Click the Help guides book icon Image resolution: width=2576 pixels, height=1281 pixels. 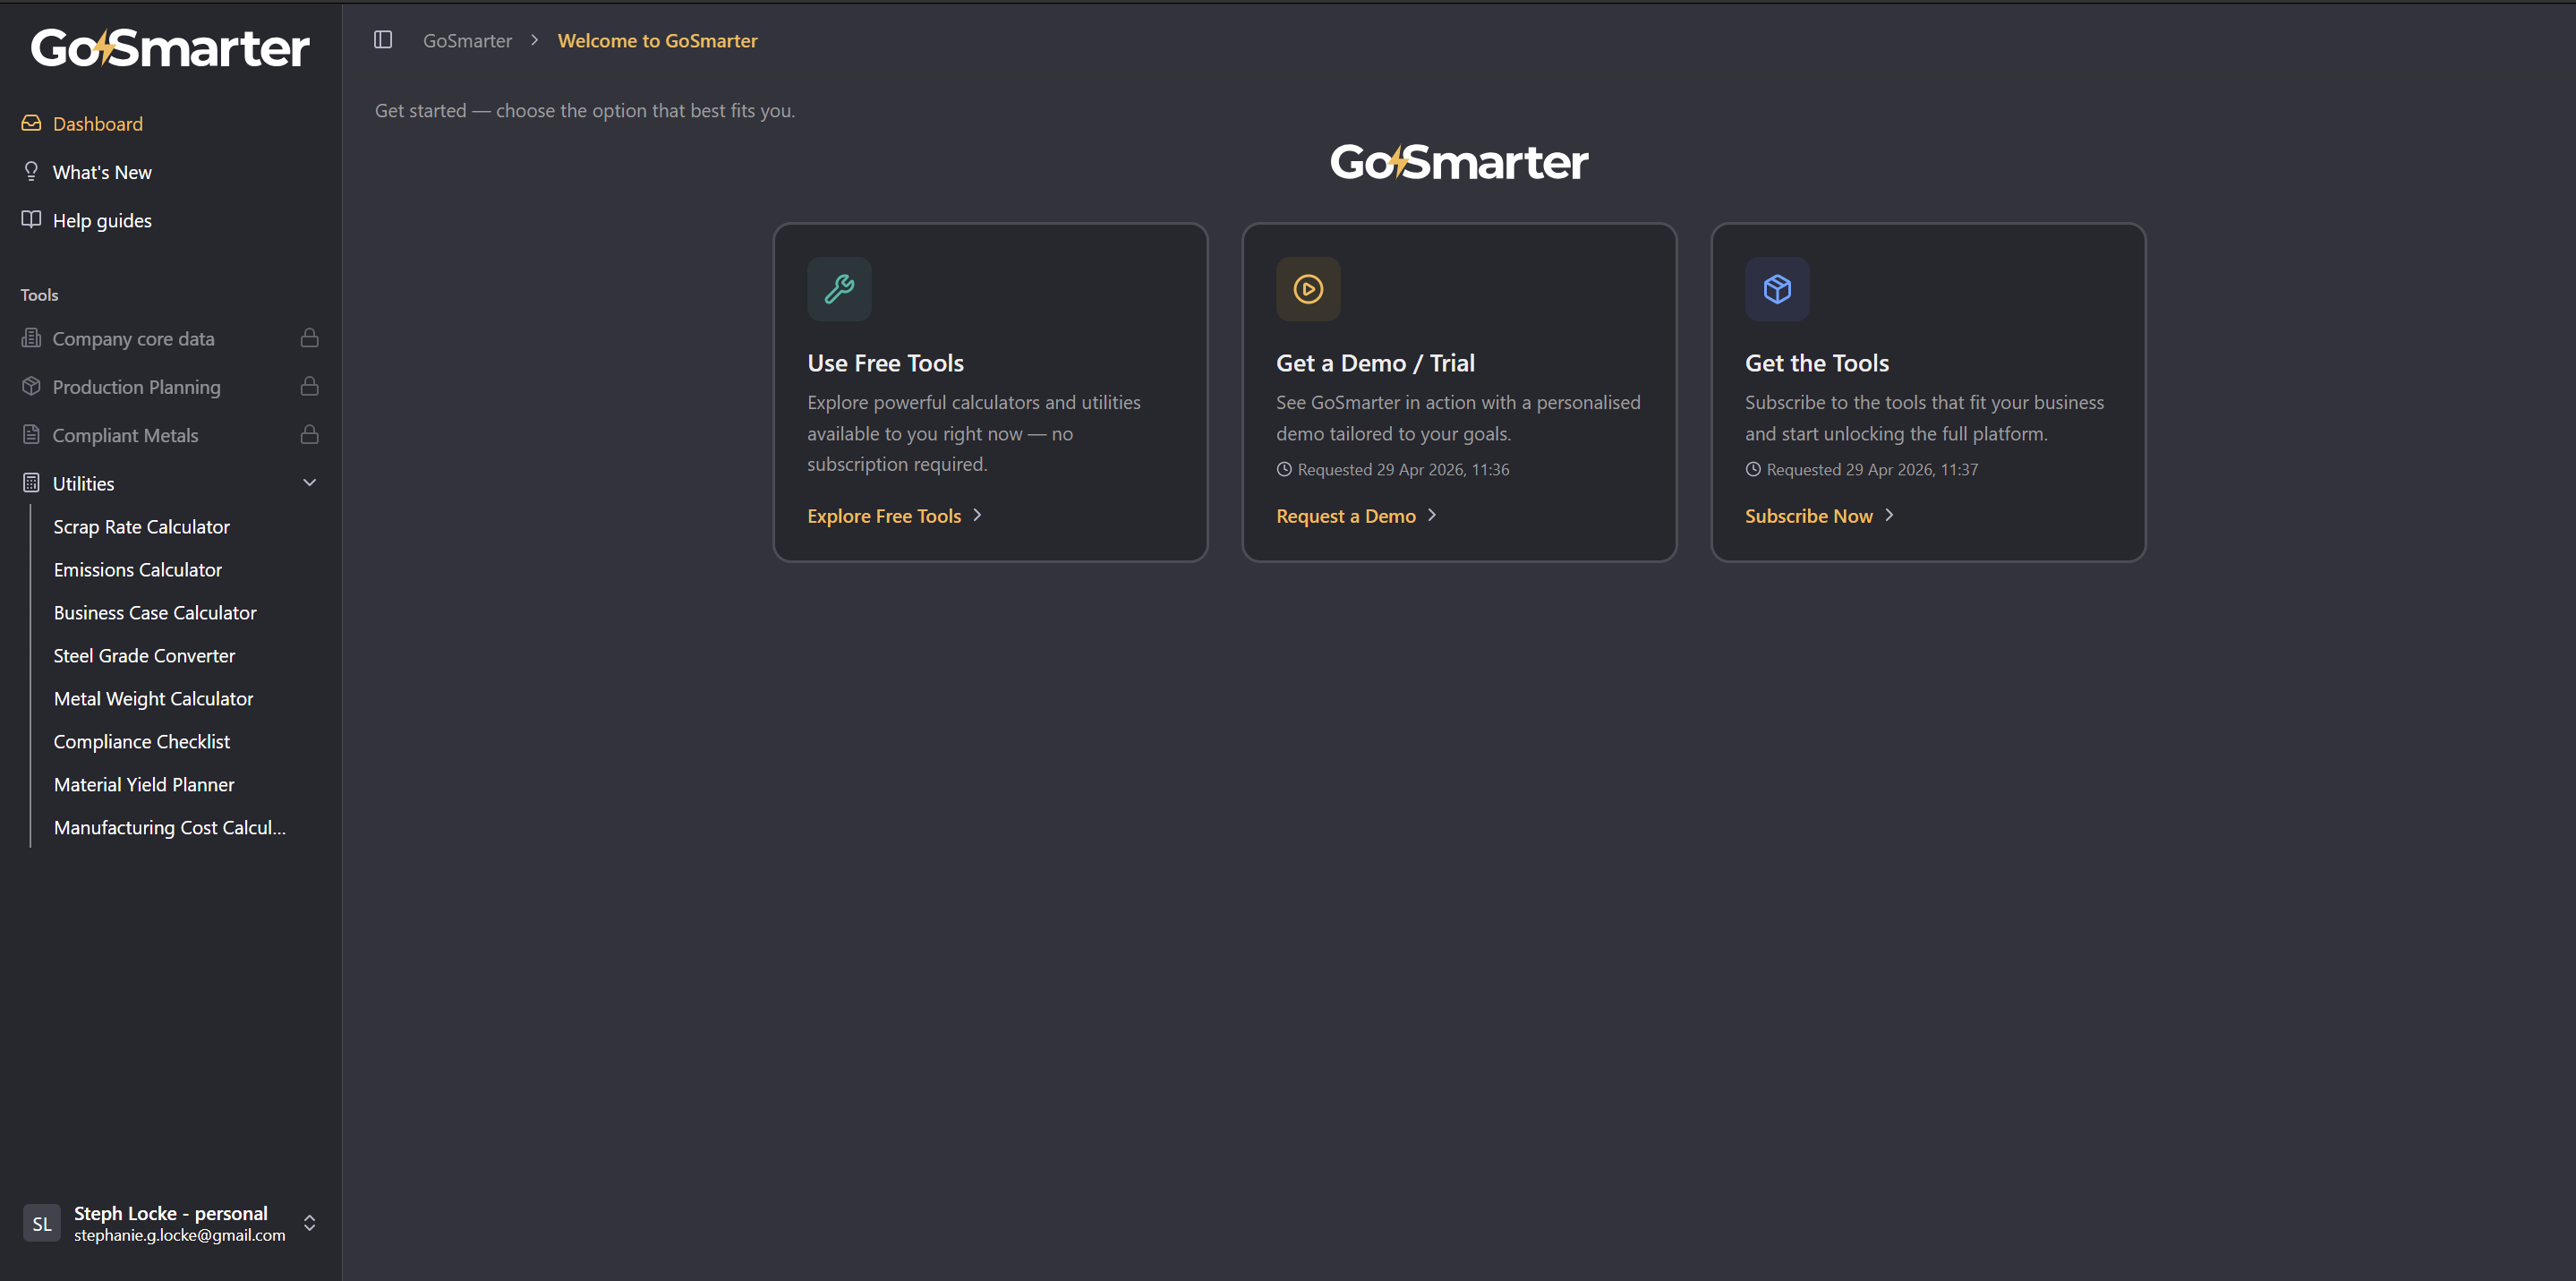(31, 219)
